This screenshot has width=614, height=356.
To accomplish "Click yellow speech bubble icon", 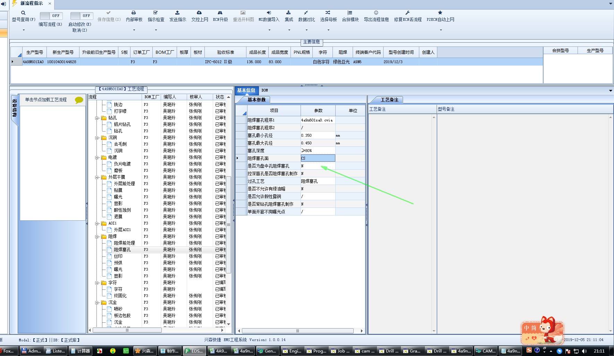I will click(79, 100).
